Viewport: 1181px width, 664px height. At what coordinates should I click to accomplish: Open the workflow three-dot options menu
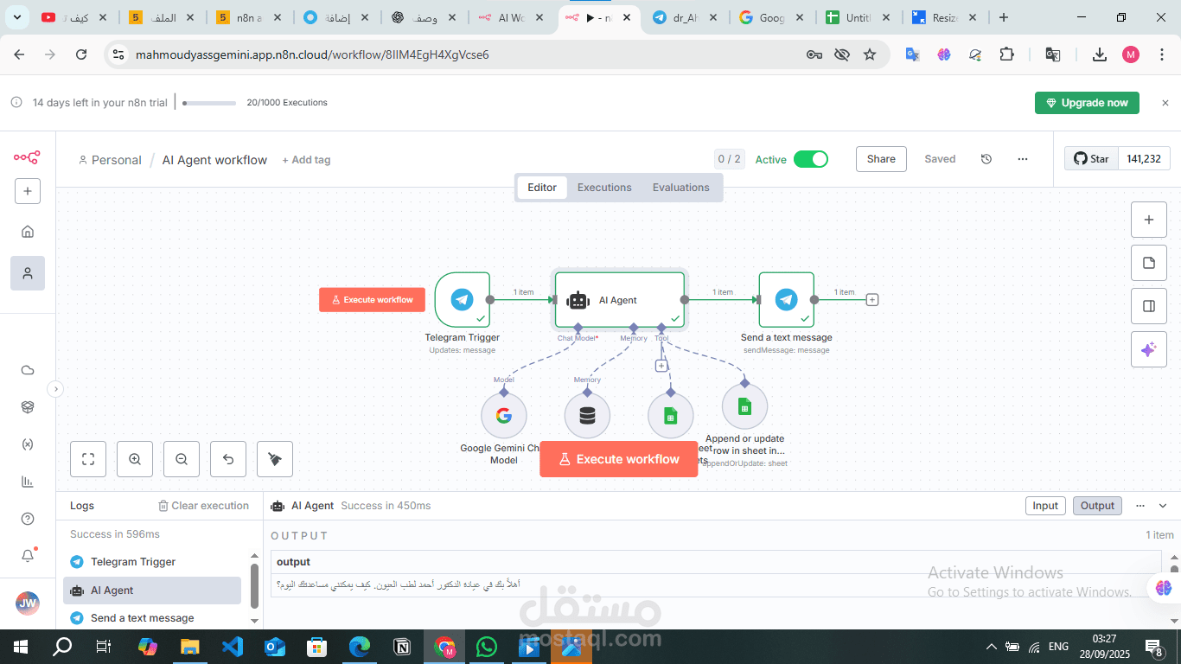1023,159
